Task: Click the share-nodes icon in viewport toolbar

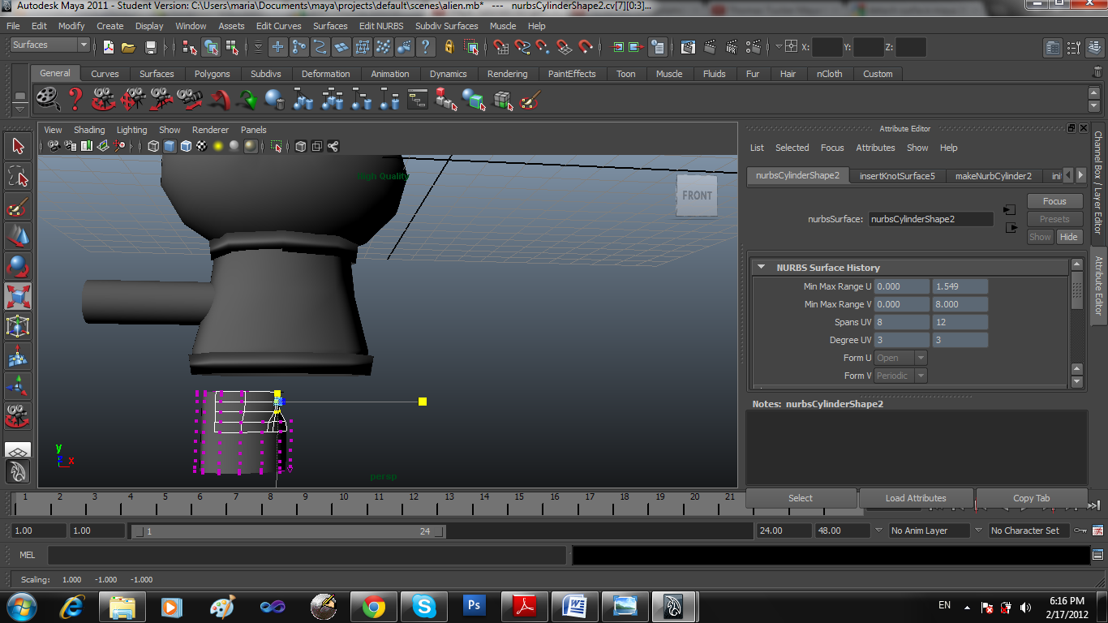Action: point(333,146)
